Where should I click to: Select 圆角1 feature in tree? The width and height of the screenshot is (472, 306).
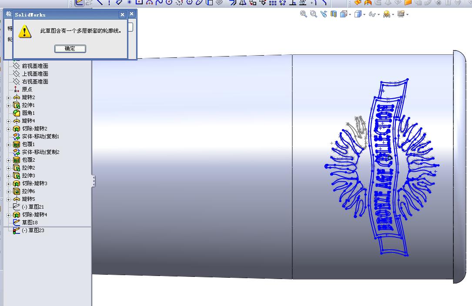[28, 113]
